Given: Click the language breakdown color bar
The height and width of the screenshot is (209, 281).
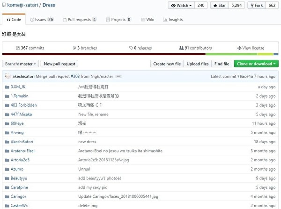Looking at the screenshot, I should coord(140,54).
